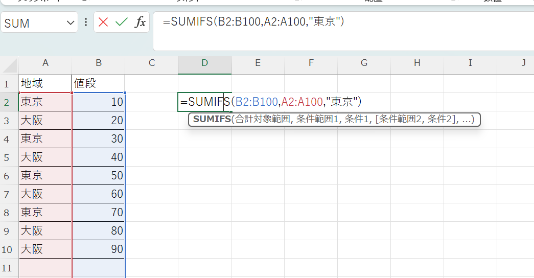This screenshot has height=278, width=534.
Task: Click the 値段 header cell B1
Action: [99, 83]
